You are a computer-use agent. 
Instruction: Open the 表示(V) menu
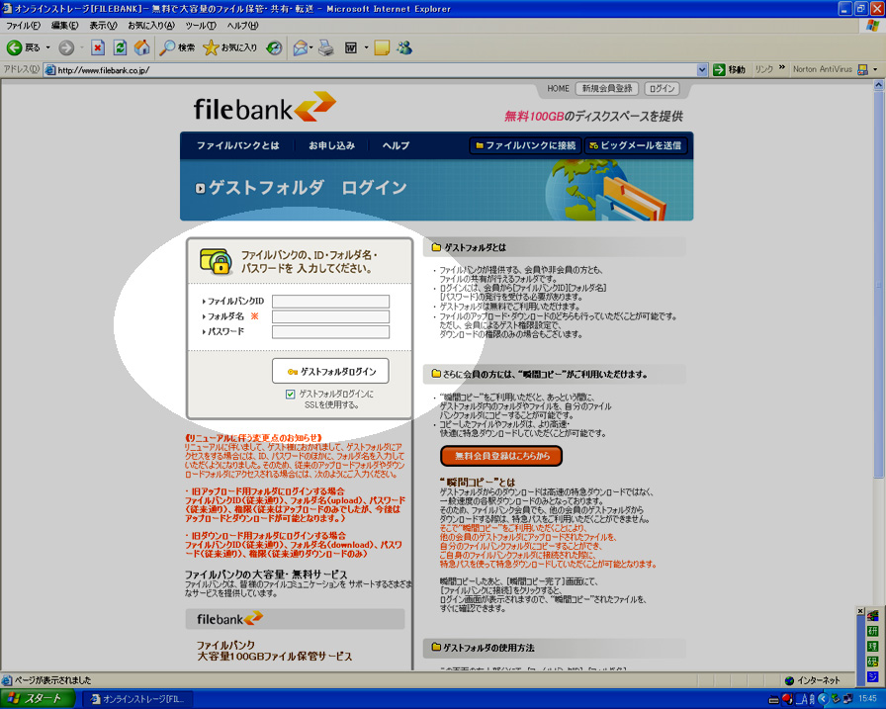point(104,26)
